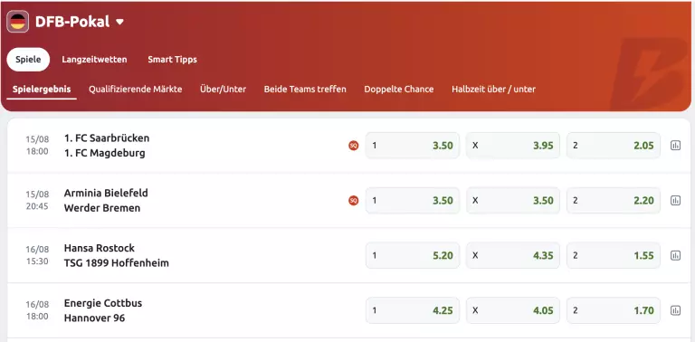Open the 1. FC Saarbrücken team name
Image resolution: width=695 pixels, height=342 pixels.
[107, 138]
